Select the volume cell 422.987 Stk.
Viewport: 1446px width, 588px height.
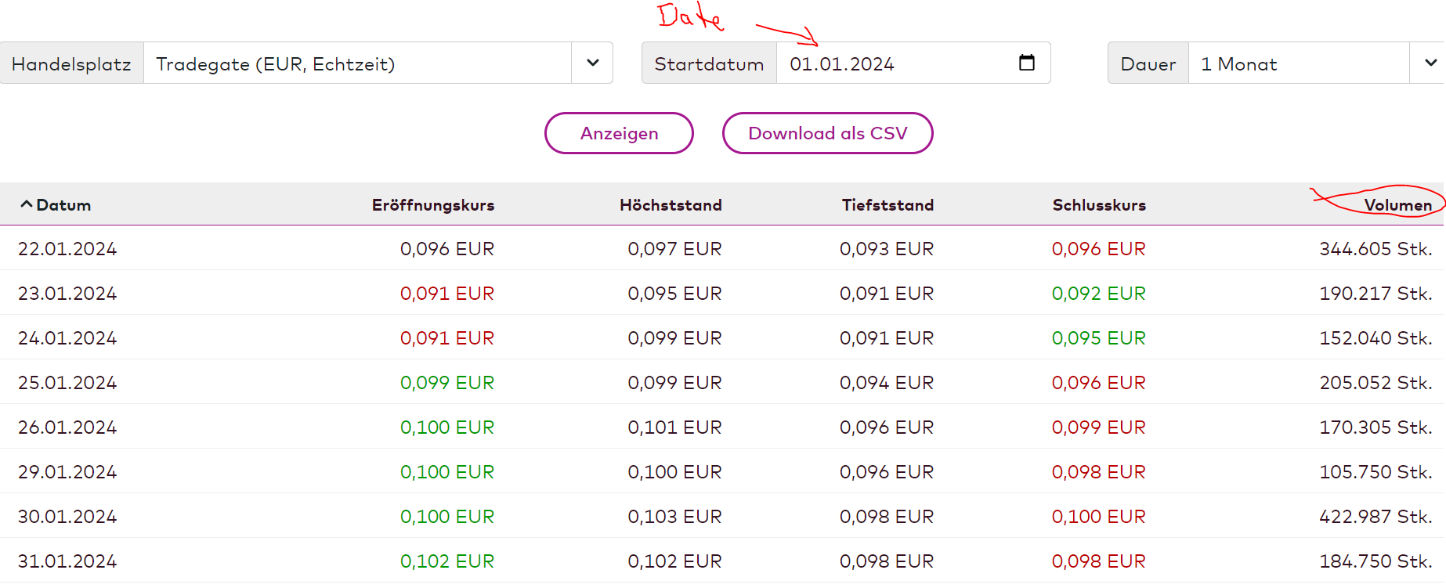1376,517
